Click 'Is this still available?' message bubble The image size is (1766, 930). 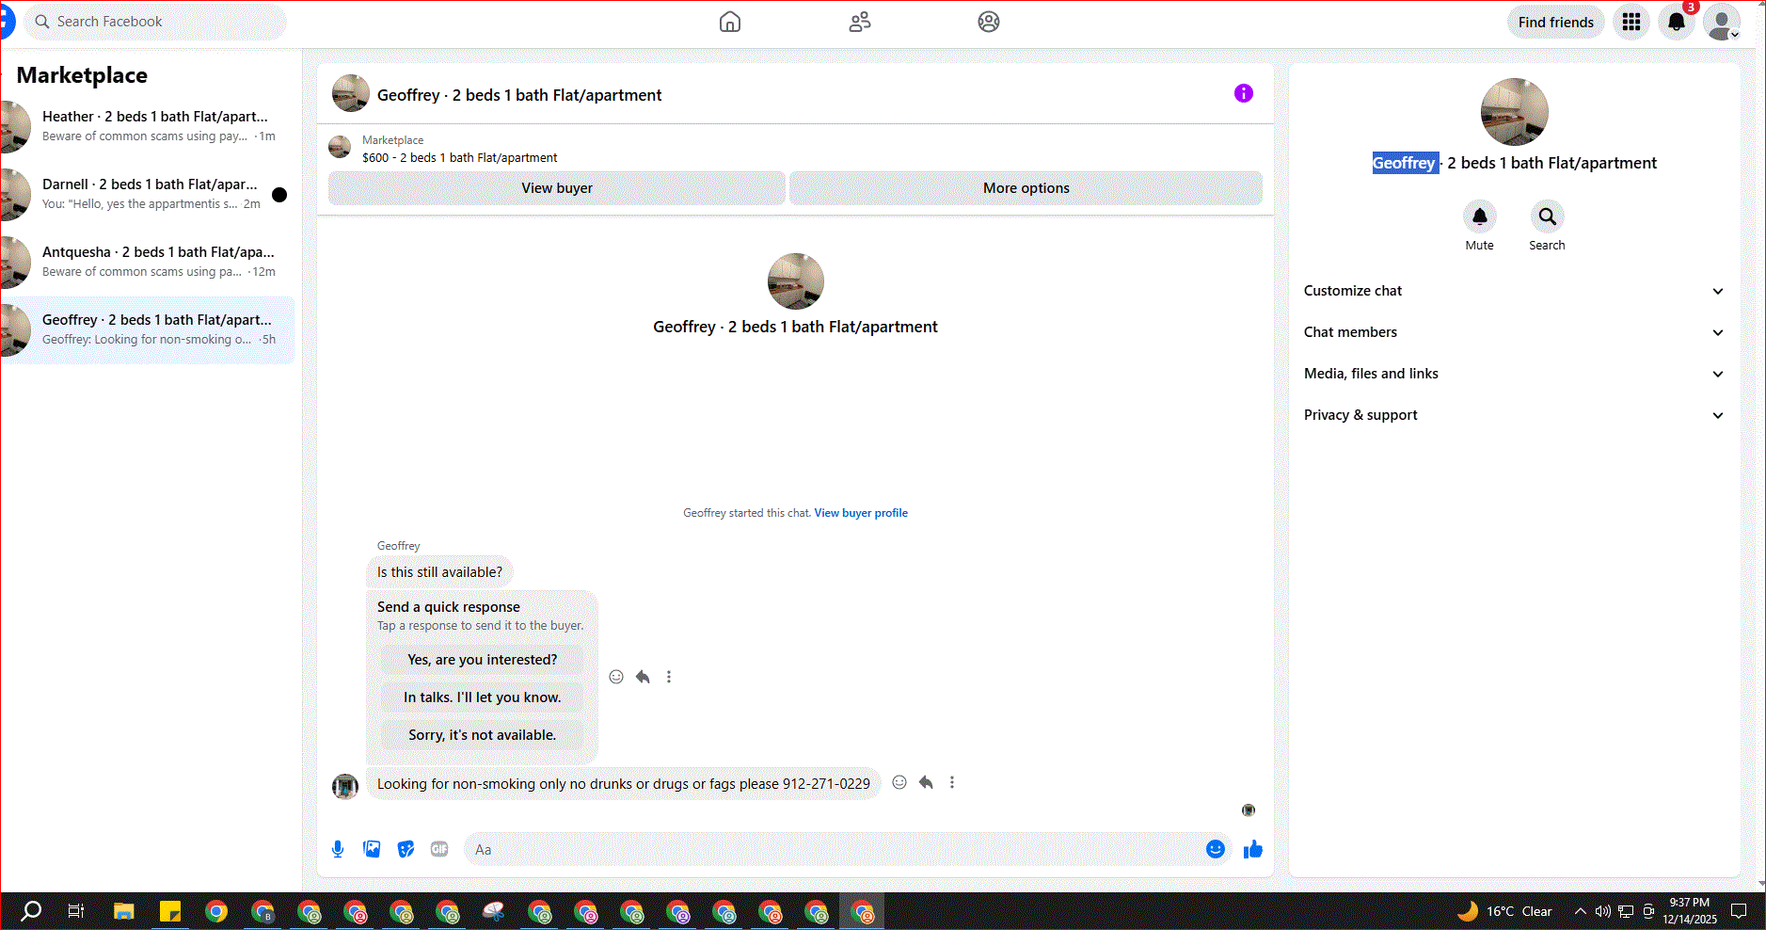coord(439,572)
